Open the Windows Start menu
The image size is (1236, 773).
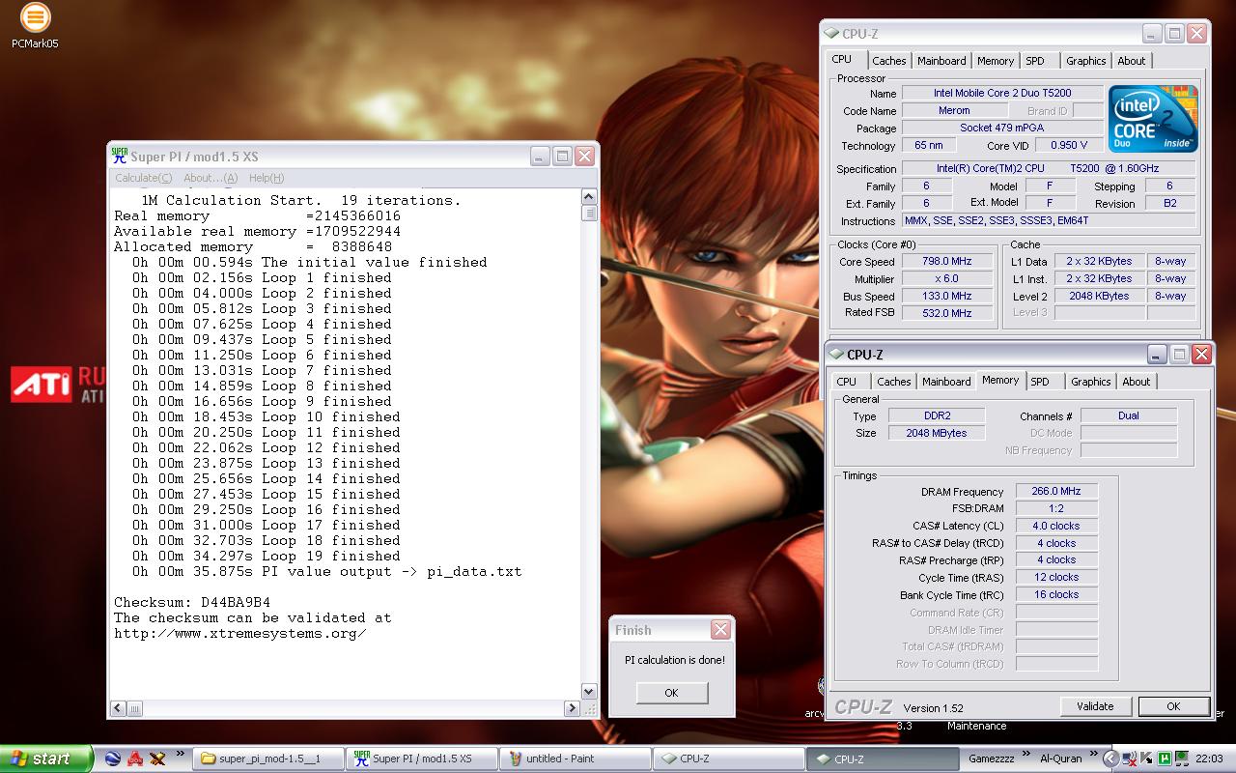[45, 759]
